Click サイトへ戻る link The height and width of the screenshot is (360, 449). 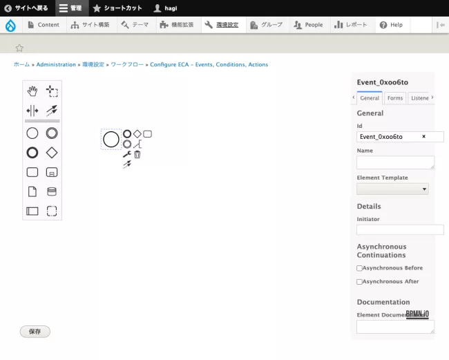click(26, 8)
